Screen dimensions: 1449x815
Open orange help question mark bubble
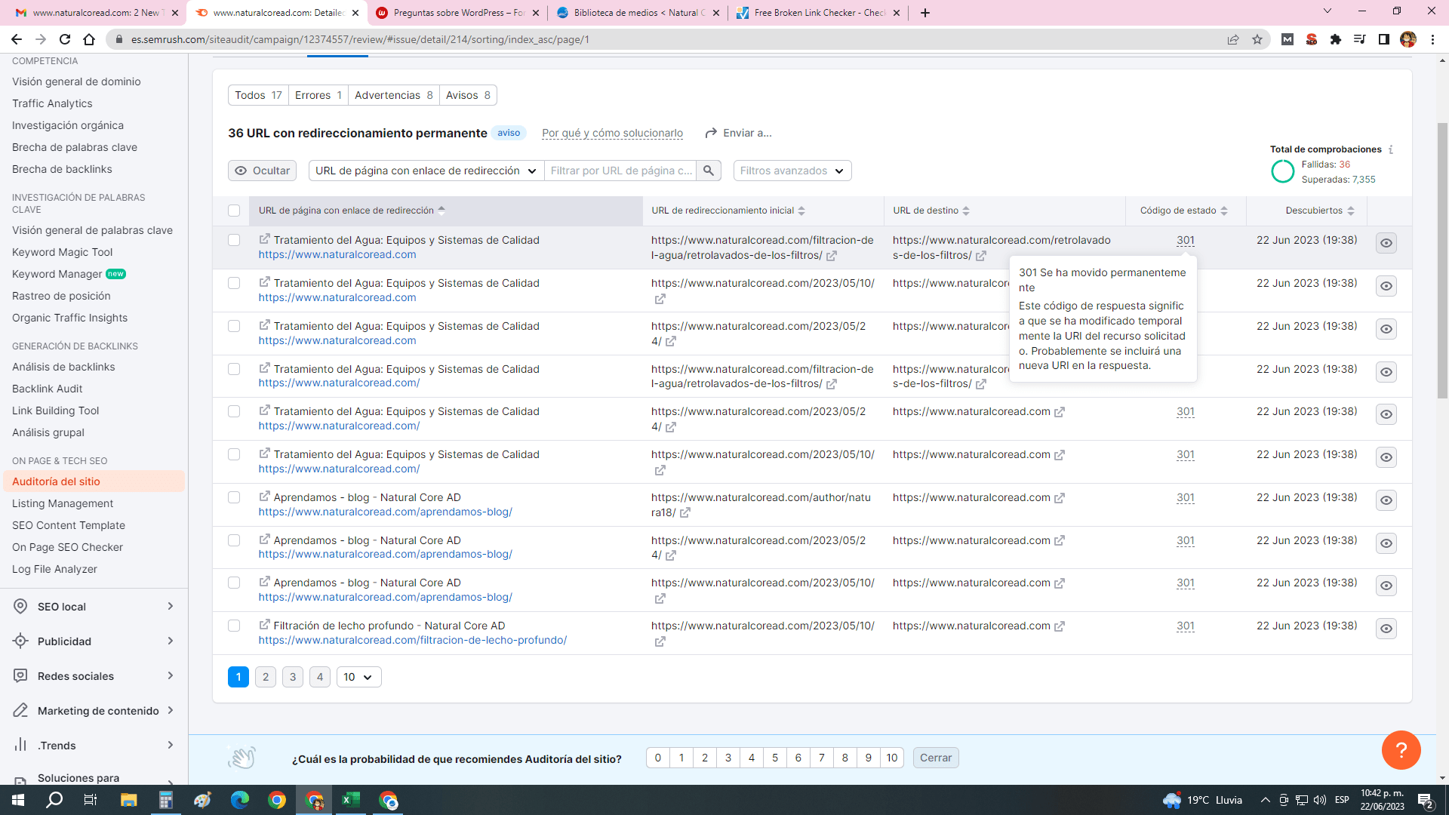point(1401,750)
